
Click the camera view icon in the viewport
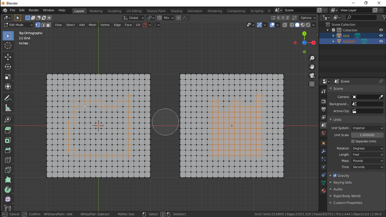click(x=312, y=75)
